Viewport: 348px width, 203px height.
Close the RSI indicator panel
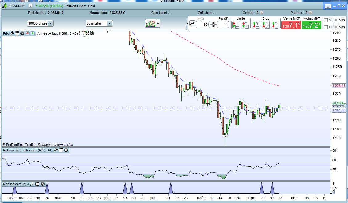pos(66,150)
